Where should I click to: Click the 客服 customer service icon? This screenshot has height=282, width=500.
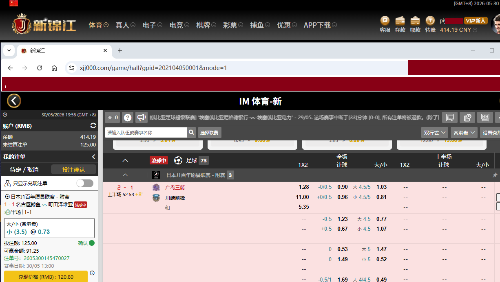[x=385, y=21]
